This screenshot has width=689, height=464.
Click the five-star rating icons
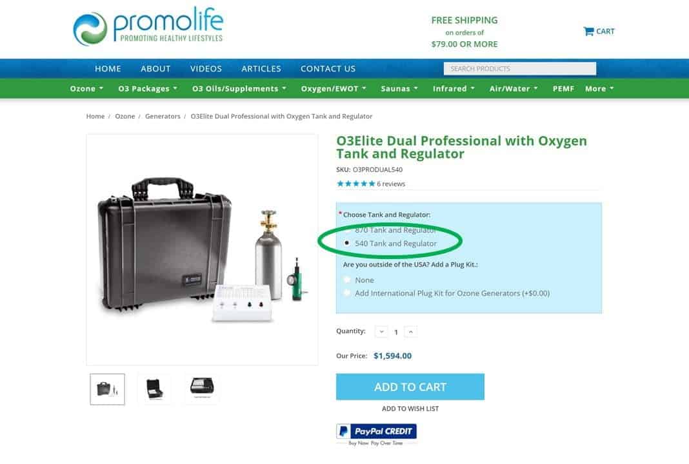tap(356, 184)
